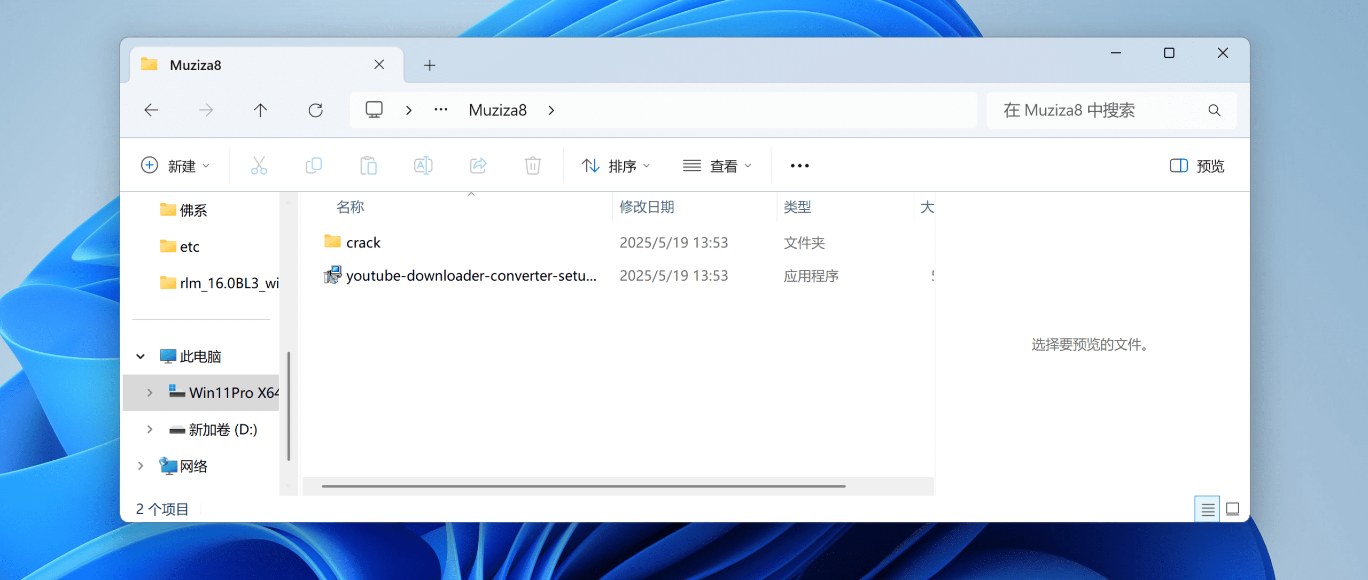
Task: Click the Share icon in toolbar
Action: [478, 166]
